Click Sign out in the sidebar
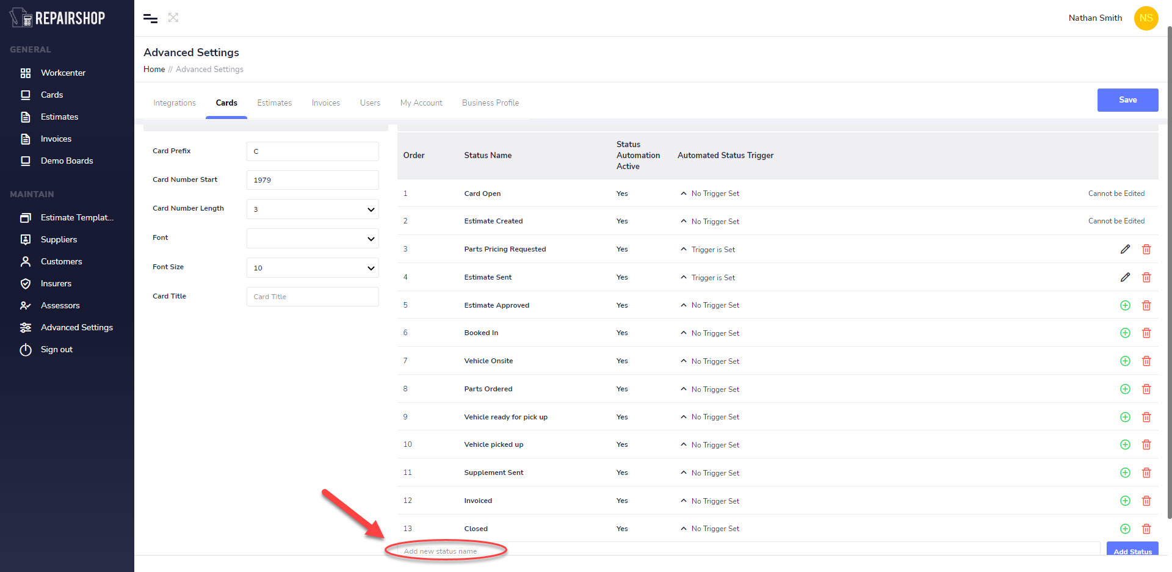Viewport: 1172px width, 572px height. click(x=57, y=349)
